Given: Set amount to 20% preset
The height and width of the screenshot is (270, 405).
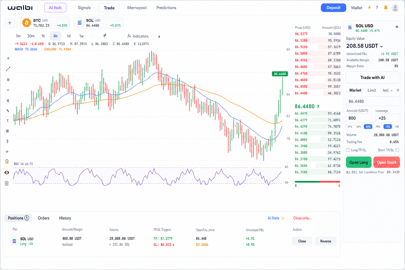Looking at the screenshot, I should (359, 127).
